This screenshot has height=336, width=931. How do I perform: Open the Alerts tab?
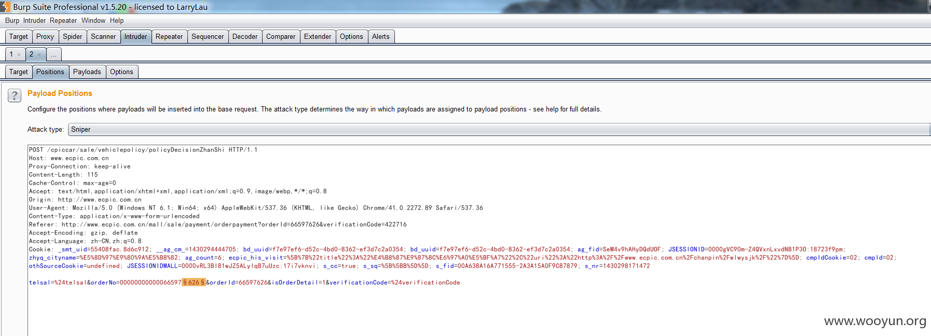[380, 36]
